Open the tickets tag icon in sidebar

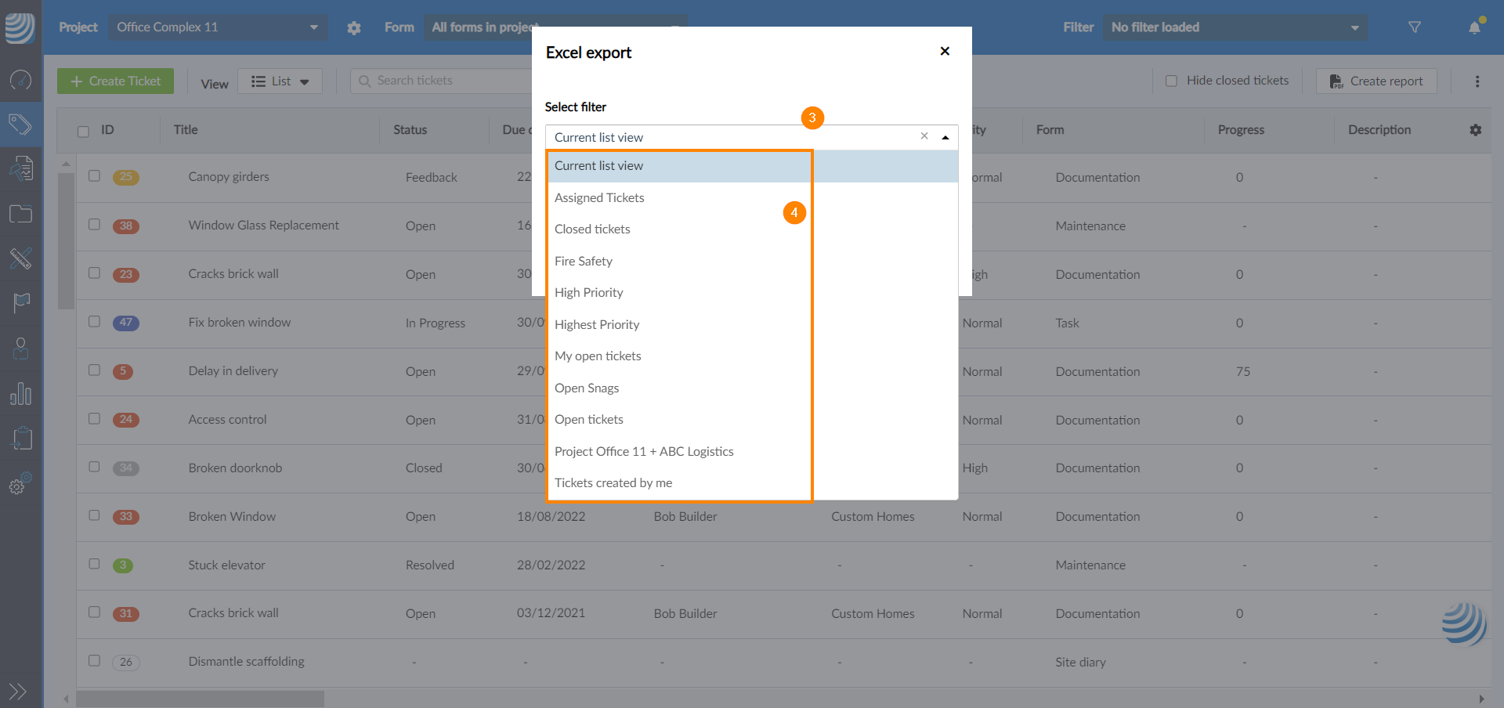[20, 124]
